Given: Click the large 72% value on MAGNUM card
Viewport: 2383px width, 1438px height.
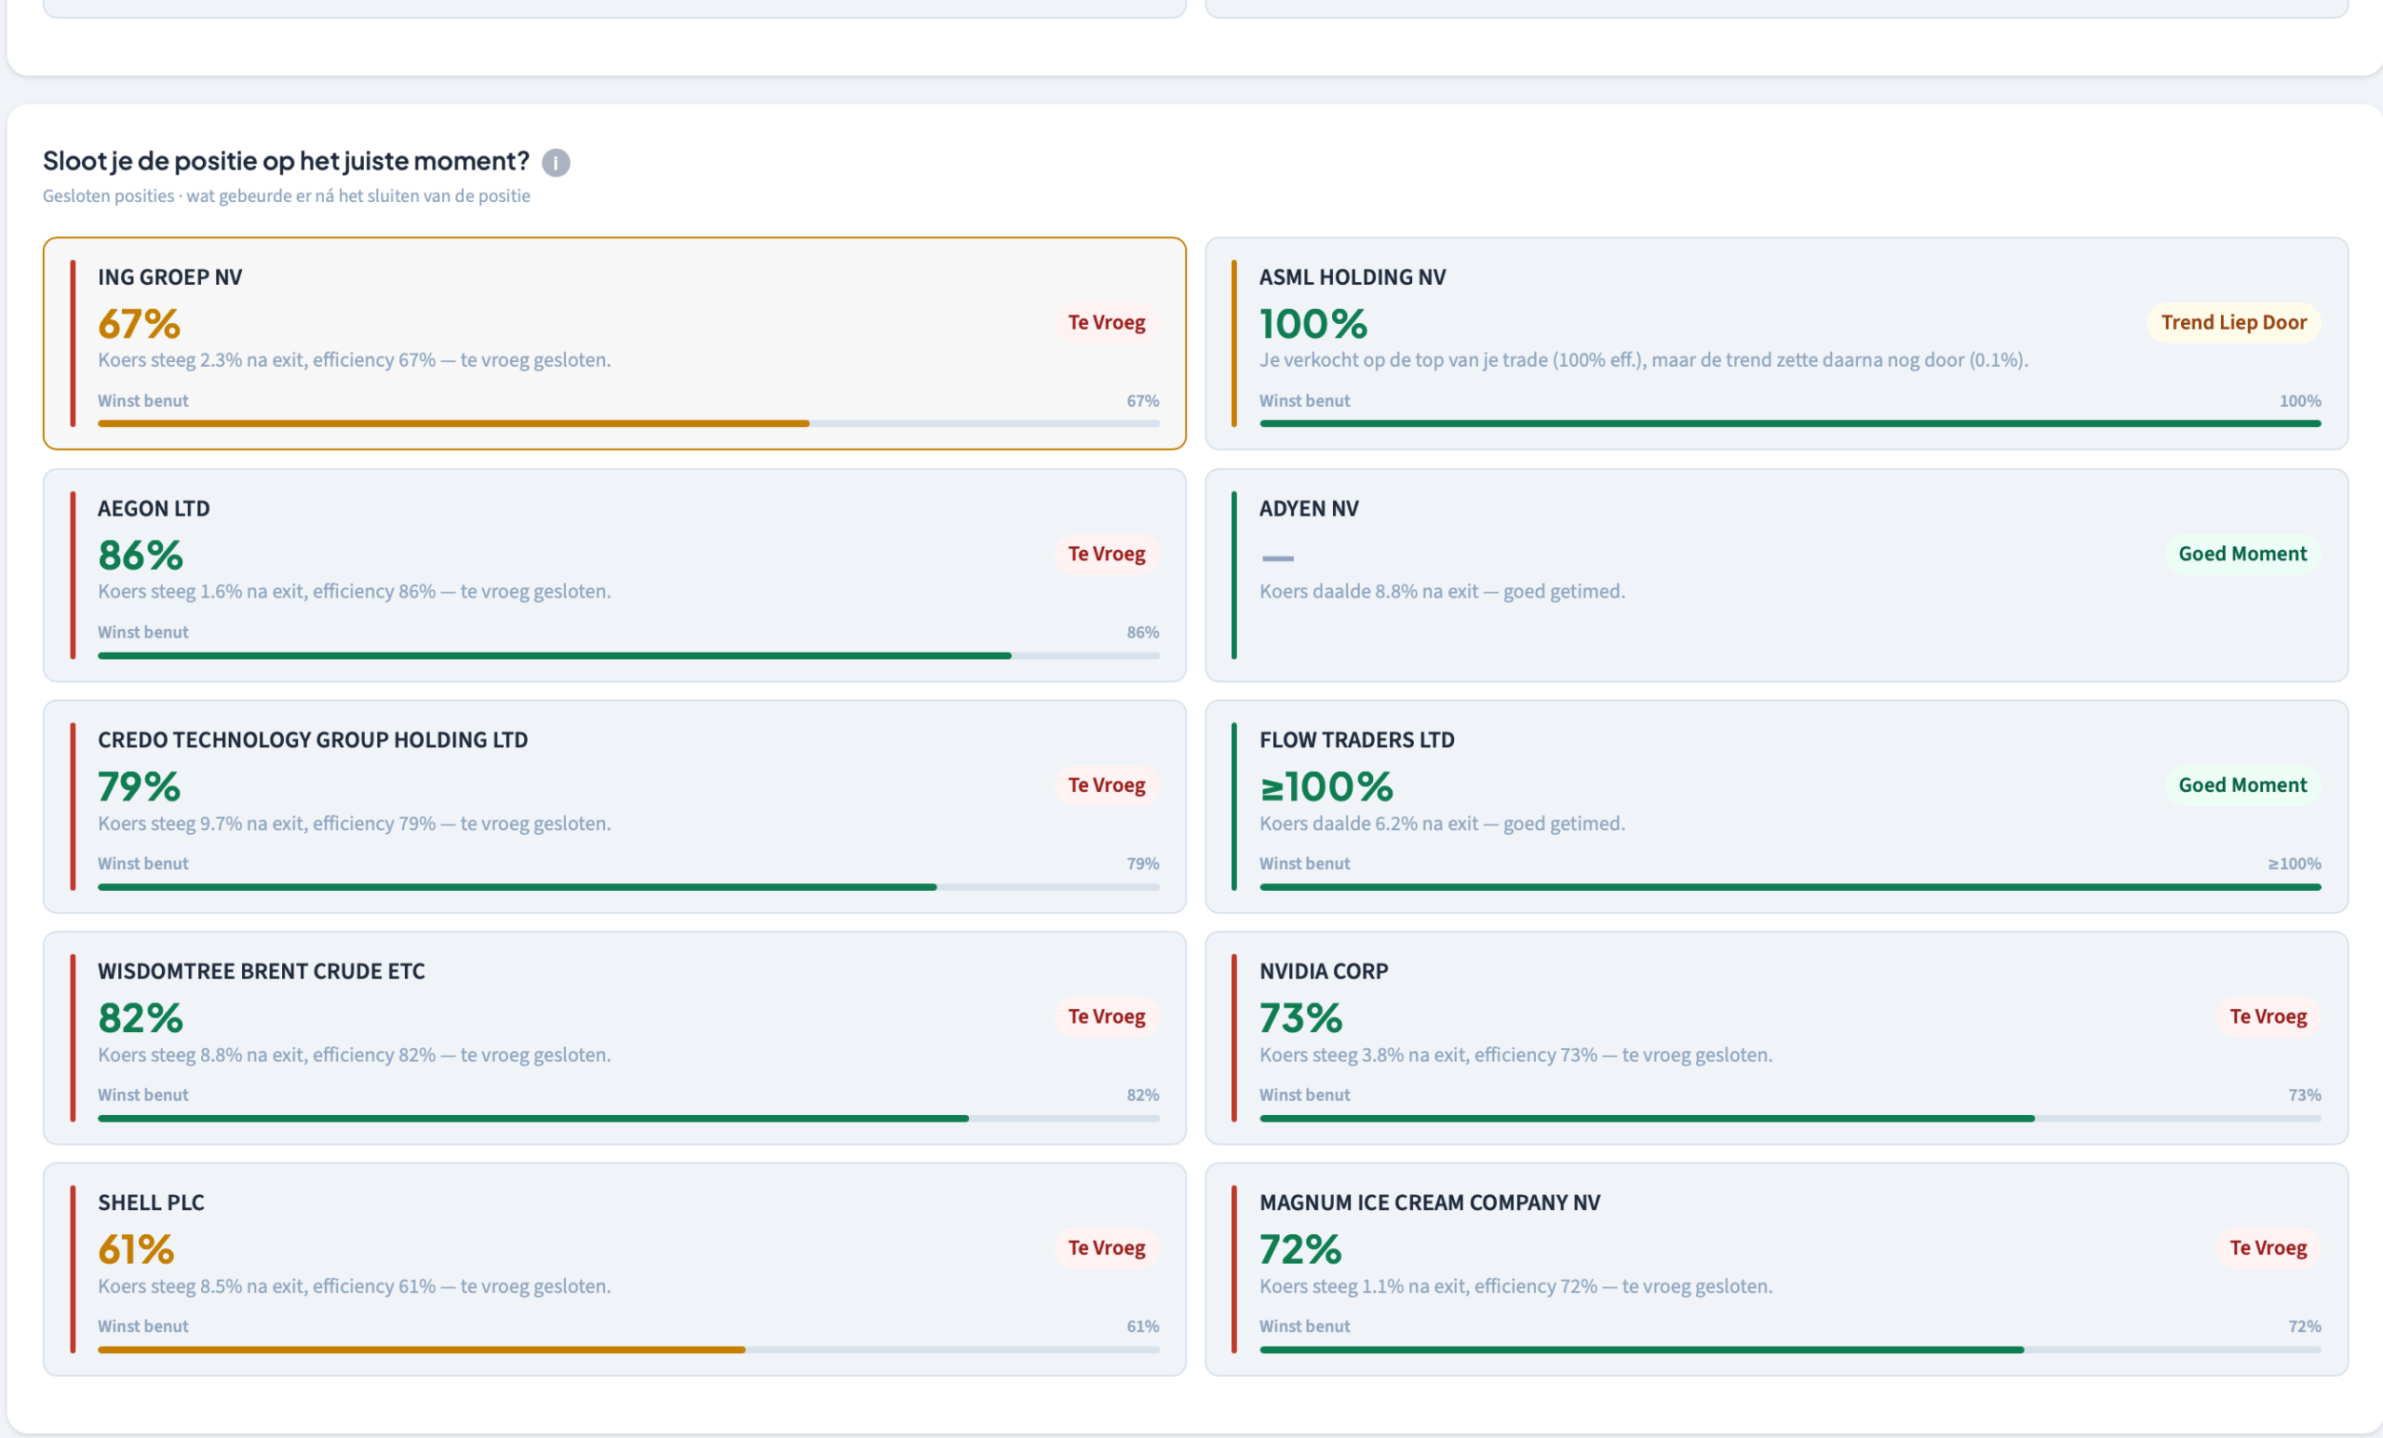Looking at the screenshot, I should point(1300,1247).
